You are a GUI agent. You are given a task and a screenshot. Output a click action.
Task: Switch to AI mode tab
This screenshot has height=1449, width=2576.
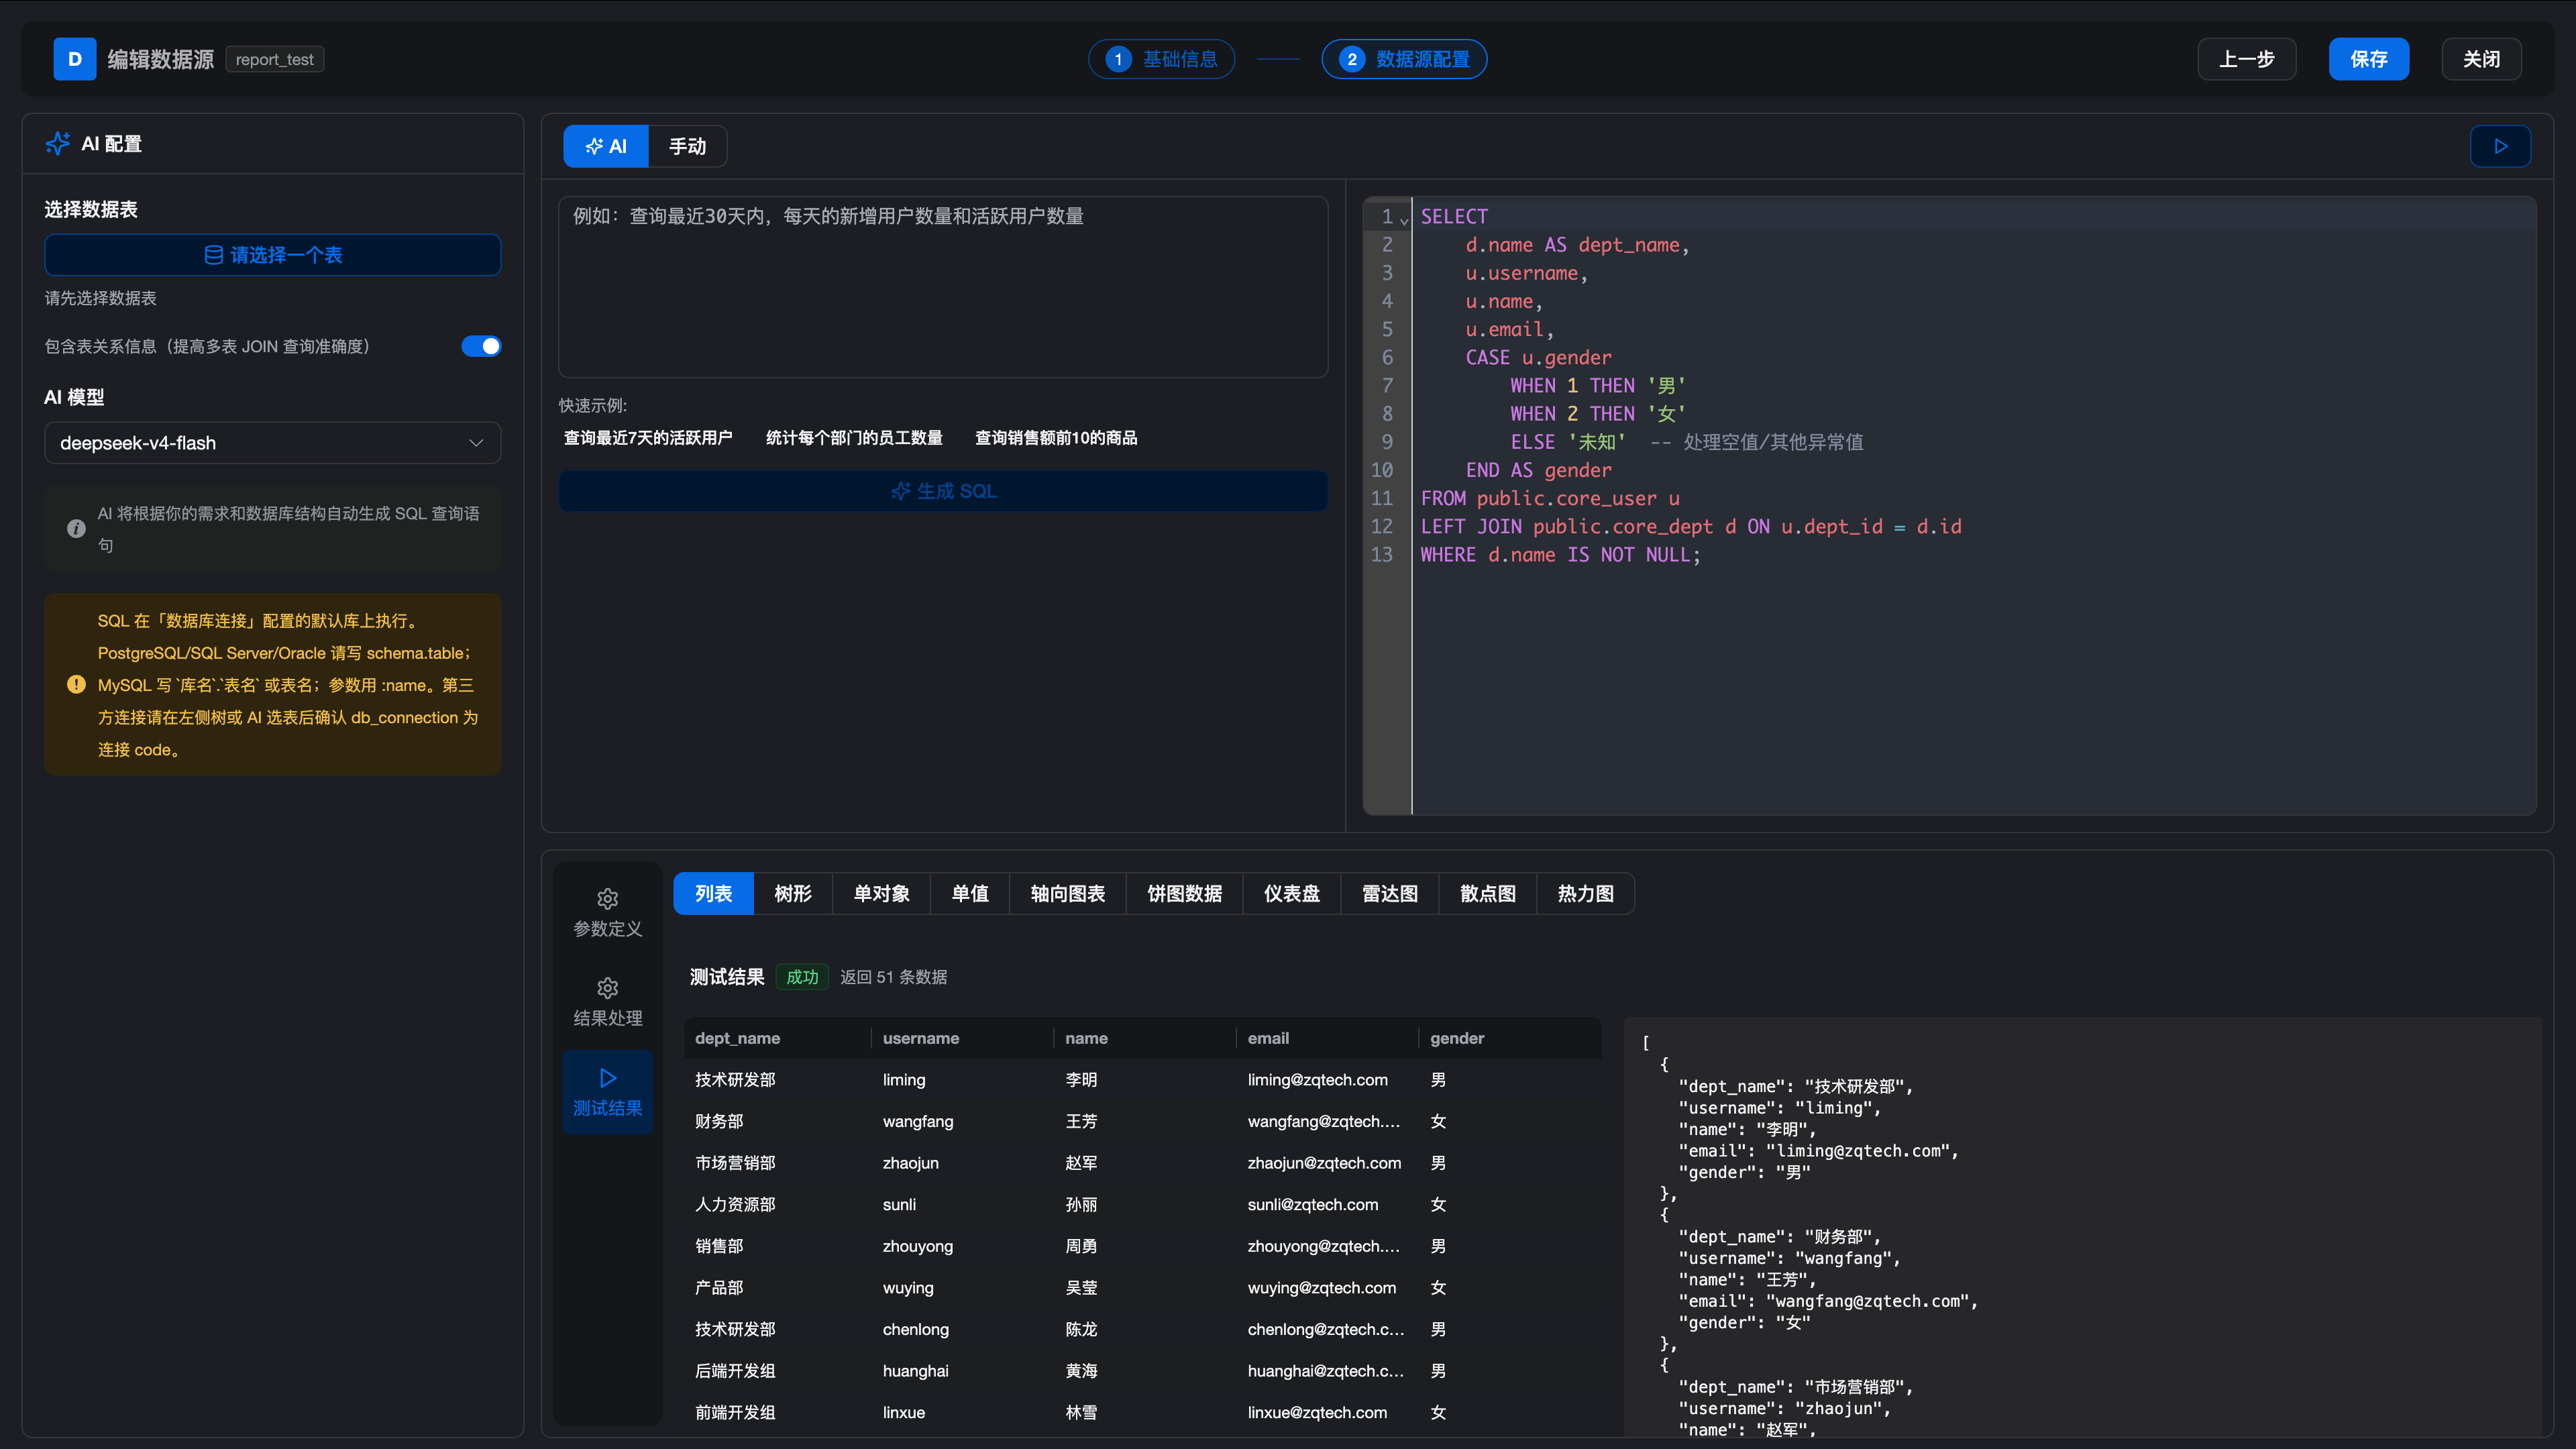coord(606,146)
